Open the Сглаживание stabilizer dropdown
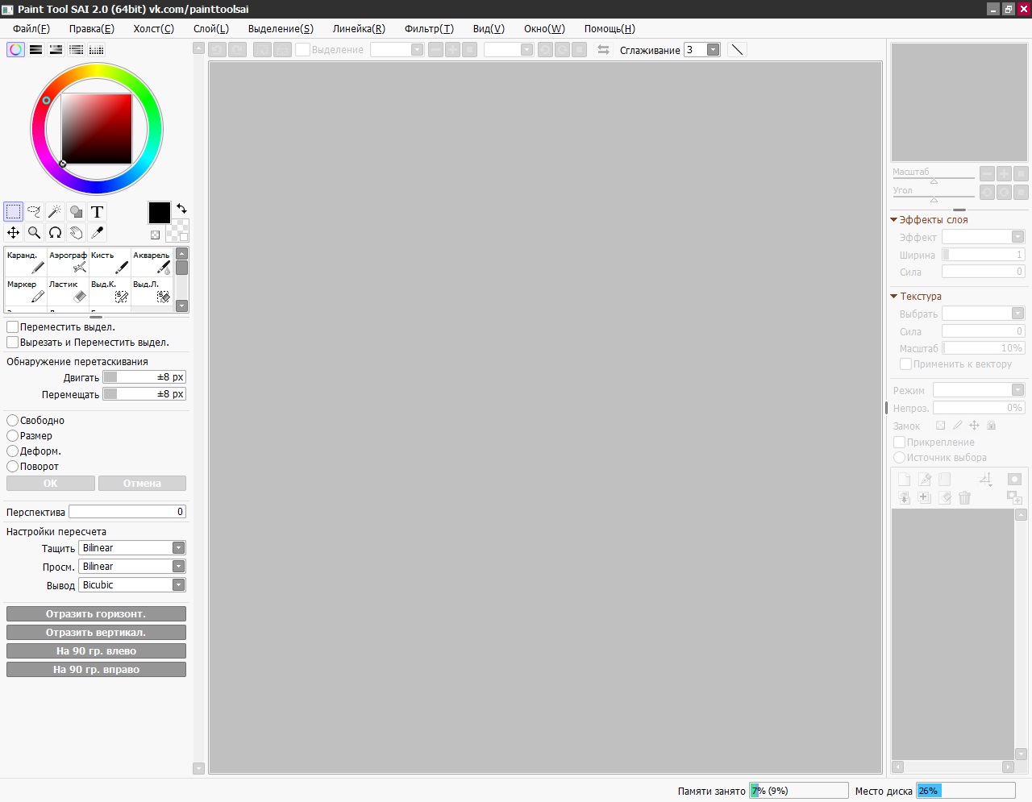The width and height of the screenshot is (1032, 802). pos(713,50)
